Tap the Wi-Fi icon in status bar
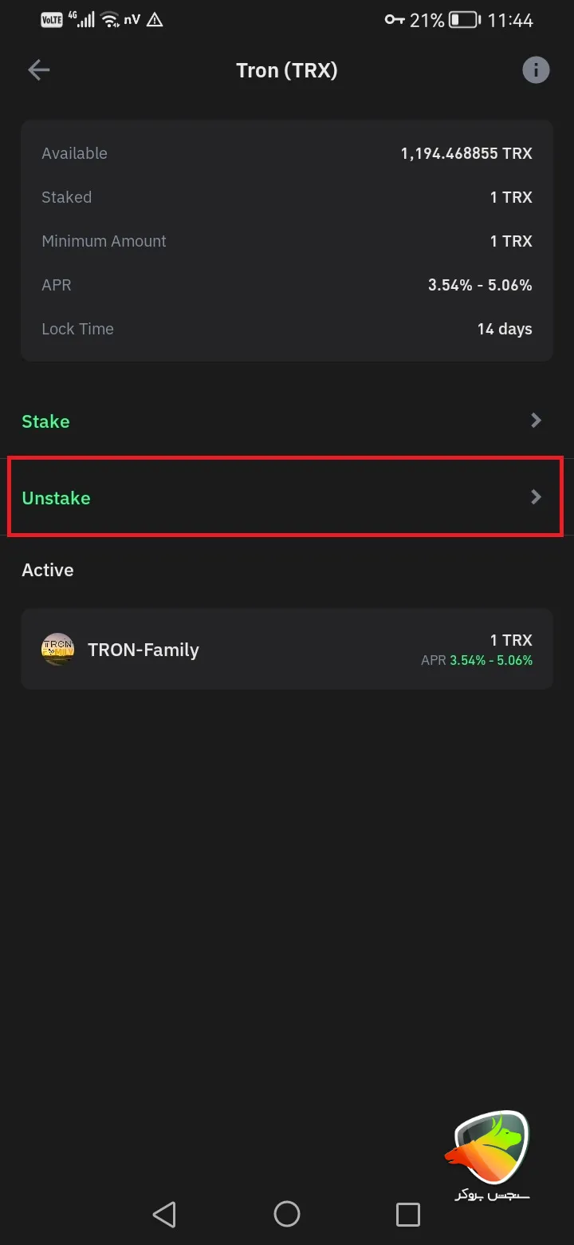 [111, 20]
